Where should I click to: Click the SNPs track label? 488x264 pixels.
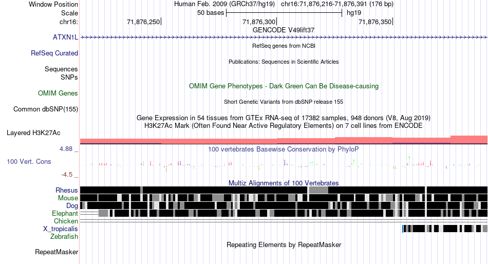(69, 77)
